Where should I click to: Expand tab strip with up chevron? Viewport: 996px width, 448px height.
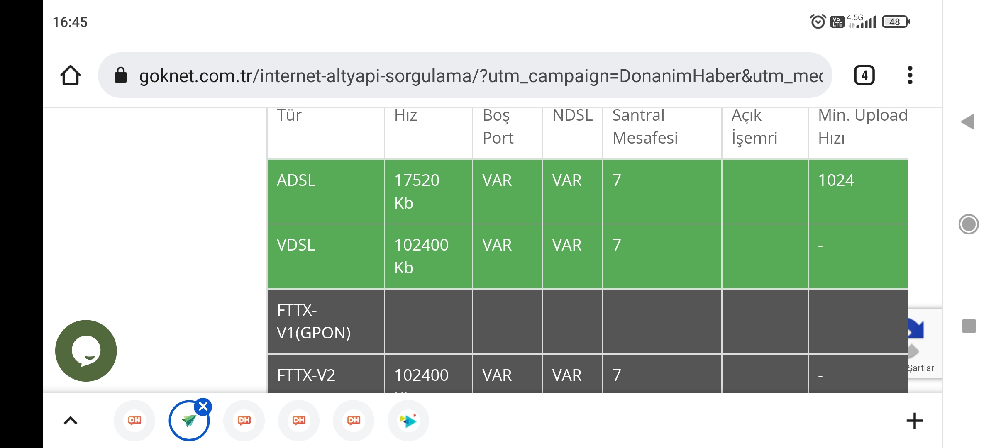tap(71, 421)
